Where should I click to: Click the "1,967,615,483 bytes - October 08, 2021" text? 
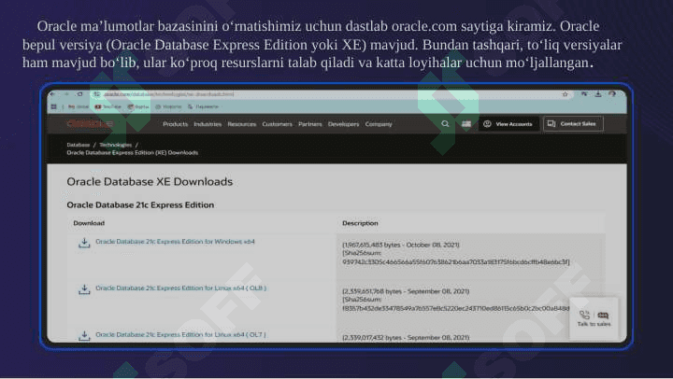(401, 245)
